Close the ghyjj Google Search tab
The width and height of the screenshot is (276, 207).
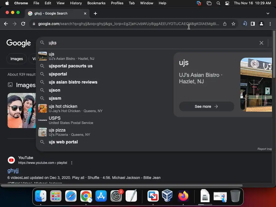coord(85,13)
